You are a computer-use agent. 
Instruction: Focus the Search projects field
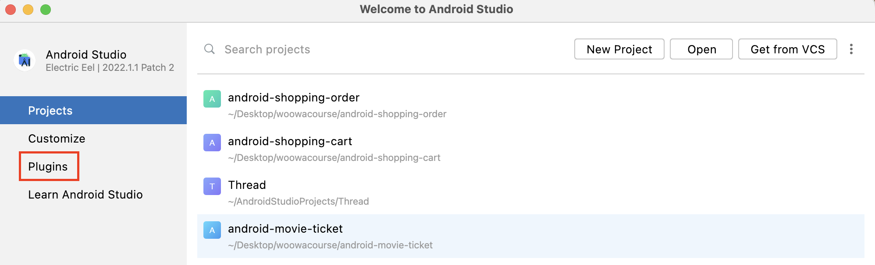point(386,49)
